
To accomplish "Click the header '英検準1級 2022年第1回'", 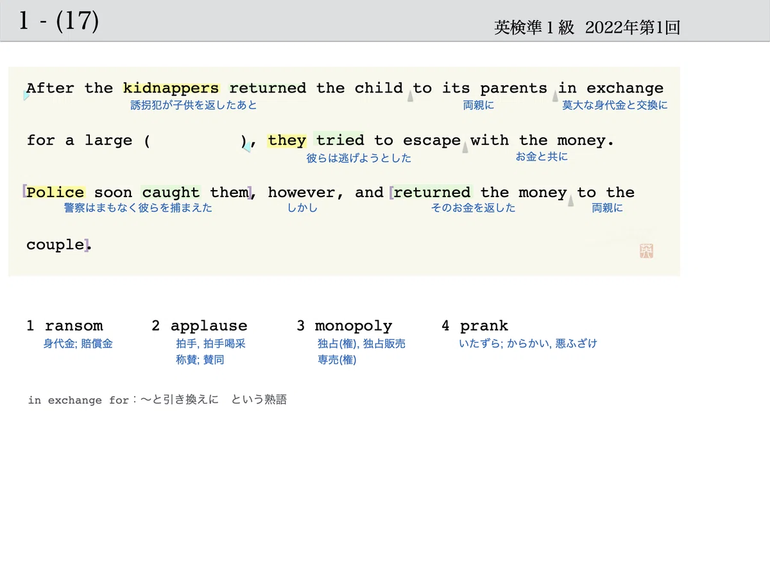I will click(x=587, y=28).
